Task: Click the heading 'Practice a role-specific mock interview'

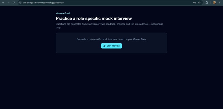Action: (x=94, y=18)
